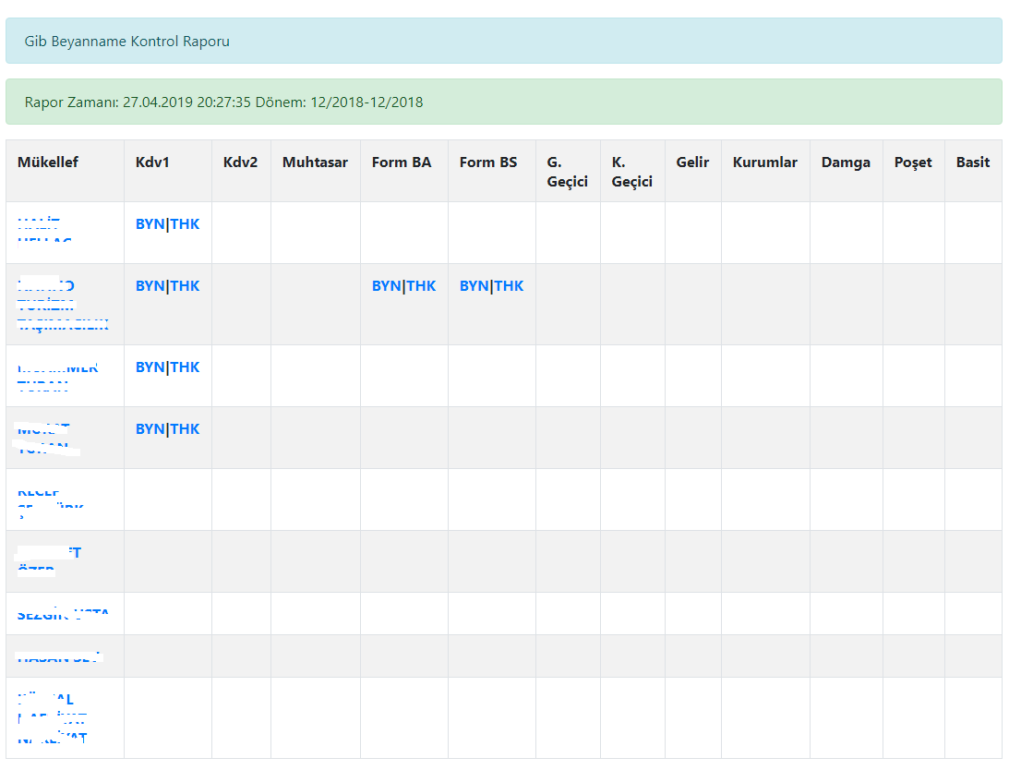The image size is (1021, 770).
Task: Open the taxpayer name in last row
Action: point(52,718)
